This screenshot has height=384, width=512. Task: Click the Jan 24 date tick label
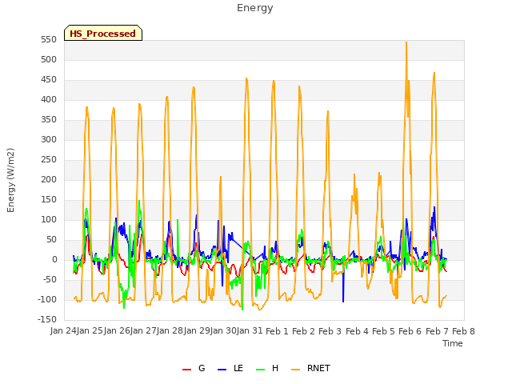click(63, 331)
